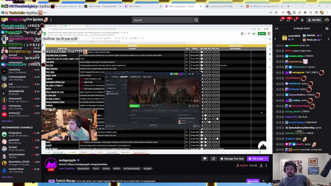Open AnthonyZ channel in the sidebar
Screen dimensions: 331x186
click(x=21, y=114)
